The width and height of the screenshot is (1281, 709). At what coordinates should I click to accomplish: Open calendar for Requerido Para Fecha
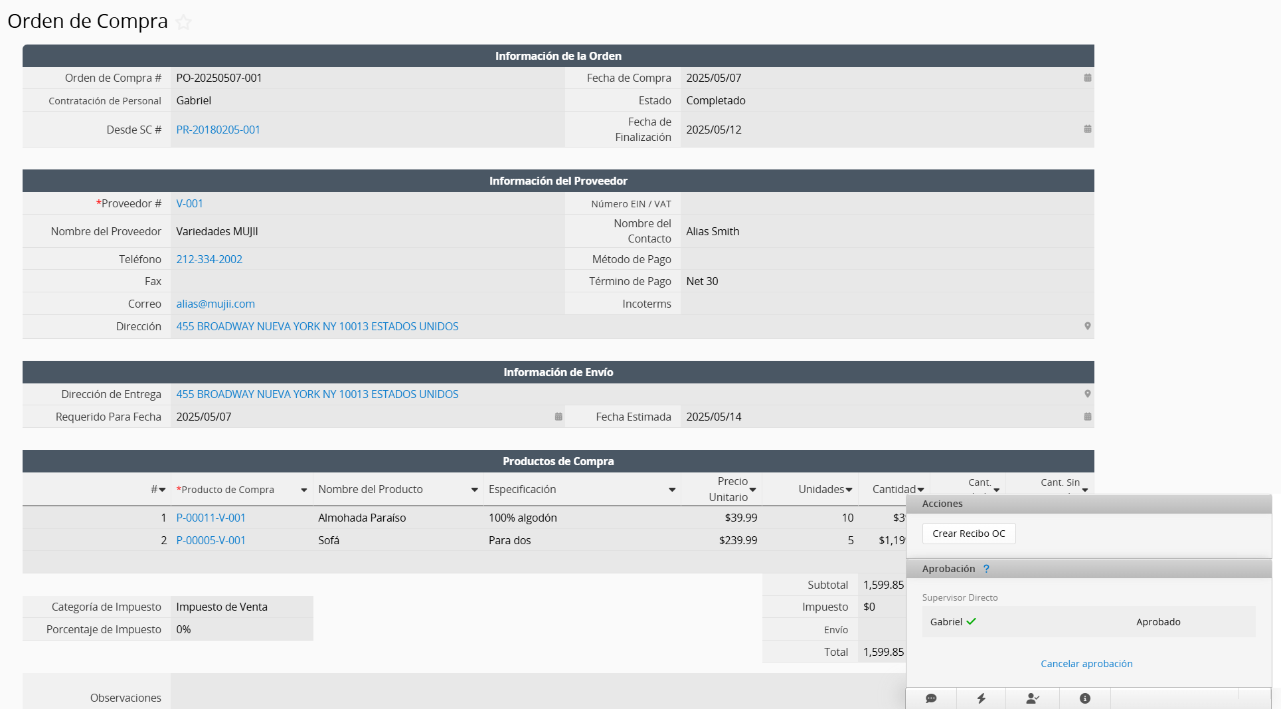tap(558, 417)
